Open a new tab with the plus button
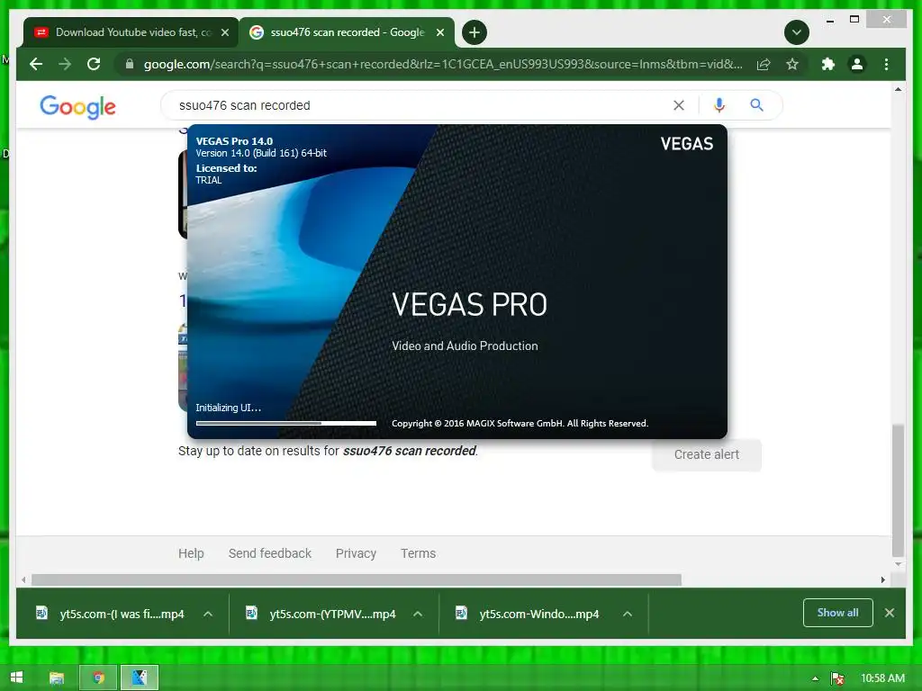 [475, 32]
